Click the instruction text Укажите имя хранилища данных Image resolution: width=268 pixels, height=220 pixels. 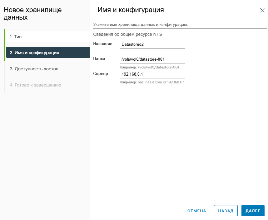[x=141, y=25]
